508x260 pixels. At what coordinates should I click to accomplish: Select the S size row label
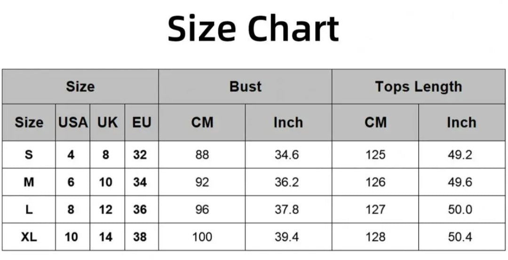coord(29,155)
